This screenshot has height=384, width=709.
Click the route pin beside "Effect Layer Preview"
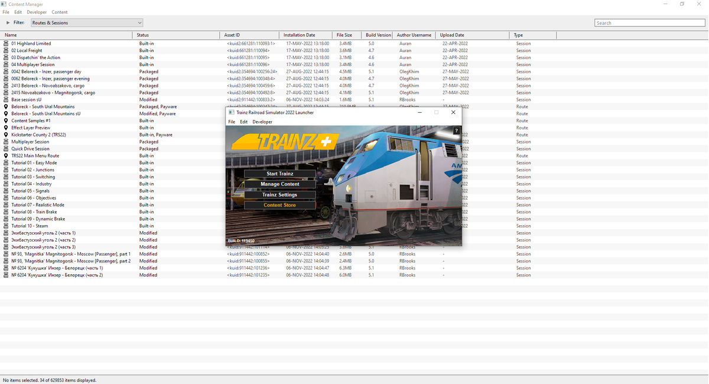pyautogui.click(x=5, y=128)
